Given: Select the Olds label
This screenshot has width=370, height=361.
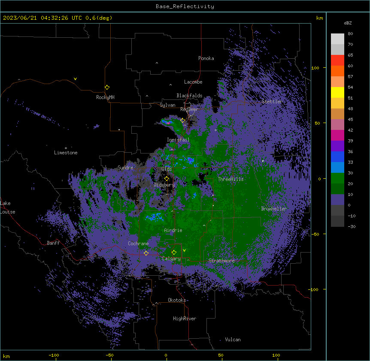Looking at the screenshot, I should 167,169.
